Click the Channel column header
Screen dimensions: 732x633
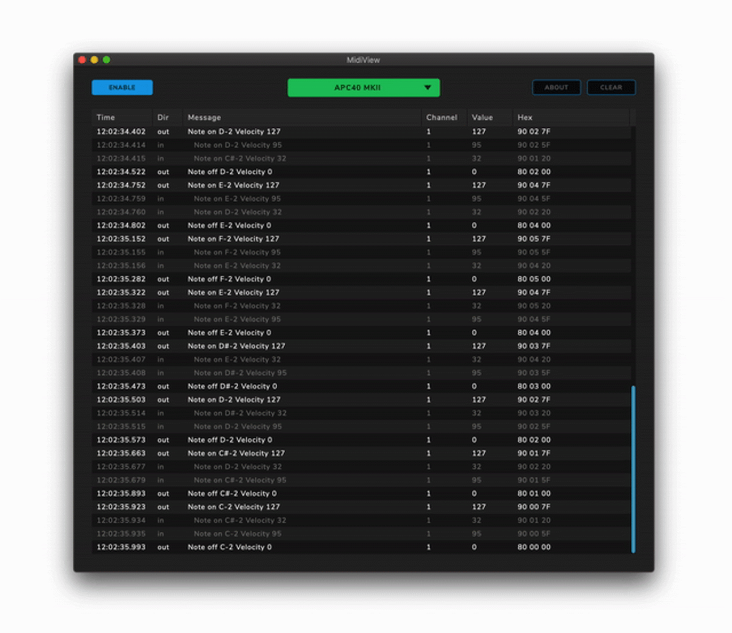click(x=442, y=117)
